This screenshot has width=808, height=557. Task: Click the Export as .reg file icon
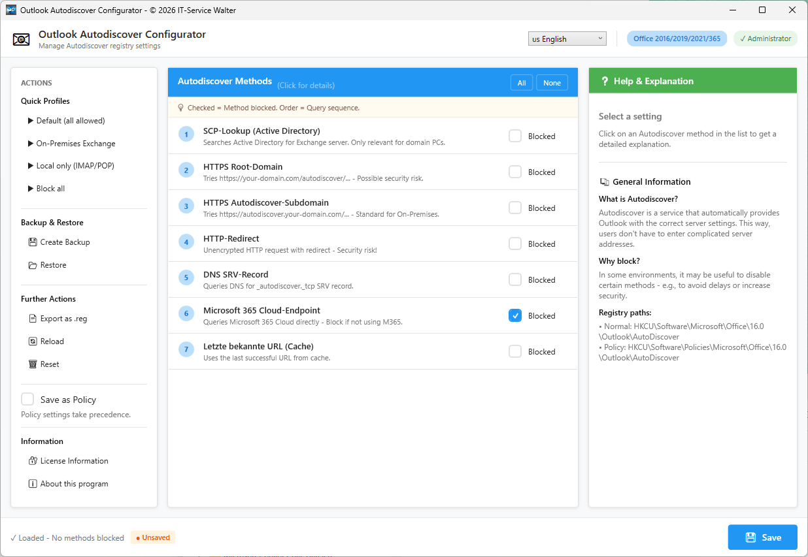[33, 319]
